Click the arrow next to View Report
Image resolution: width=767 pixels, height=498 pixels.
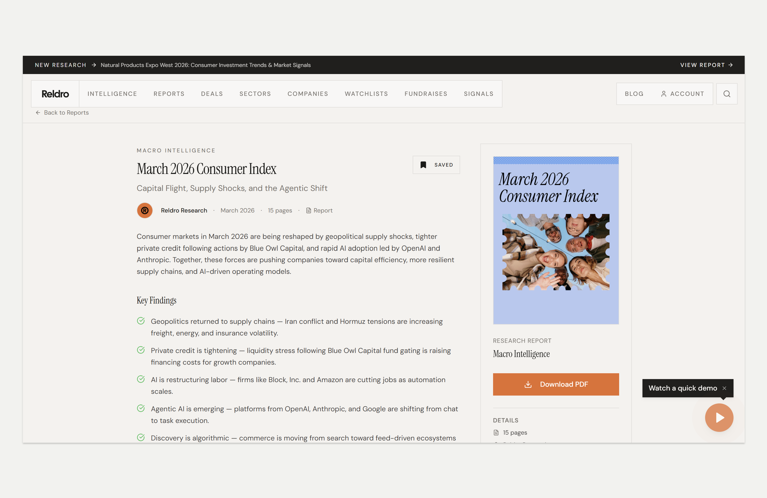click(730, 65)
